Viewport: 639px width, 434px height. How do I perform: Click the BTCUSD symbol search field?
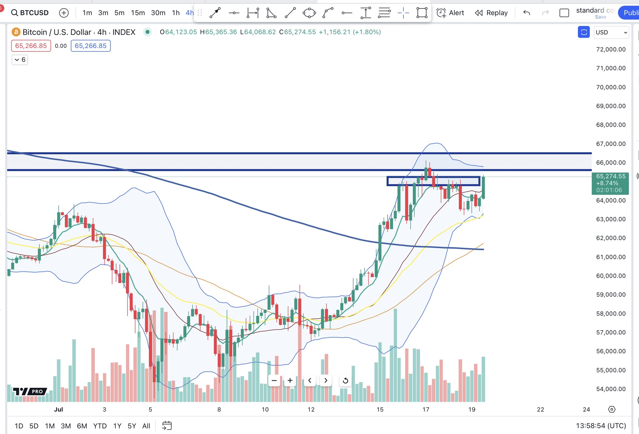pos(30,13)
